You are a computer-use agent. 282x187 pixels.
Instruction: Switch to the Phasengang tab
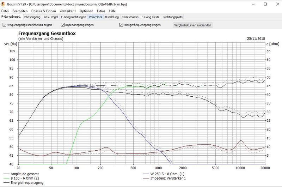(x=32, y=17)
